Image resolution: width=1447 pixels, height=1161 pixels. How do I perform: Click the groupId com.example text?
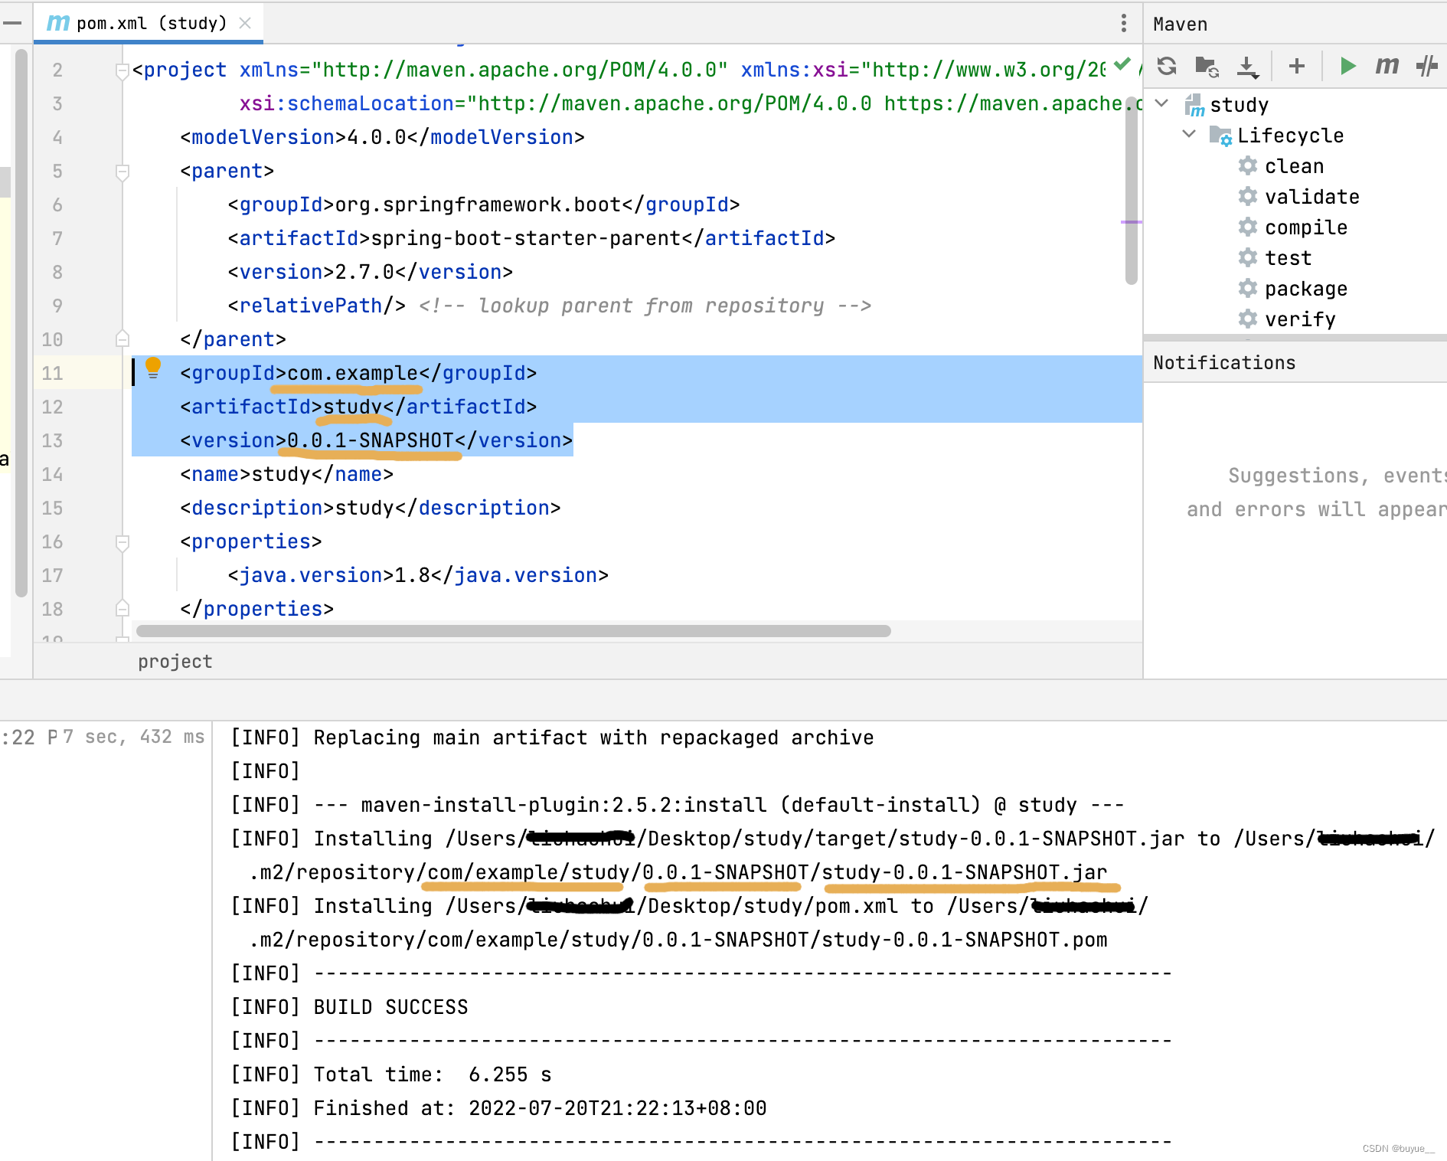click(x=353, y=373)
